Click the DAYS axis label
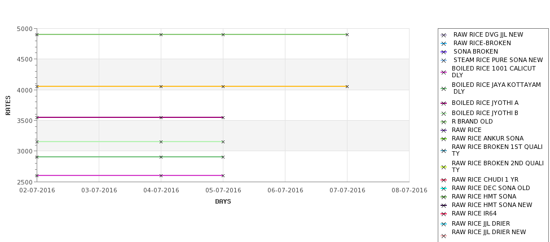Screen dimensions: 550x242 click(x=223, y=201)
